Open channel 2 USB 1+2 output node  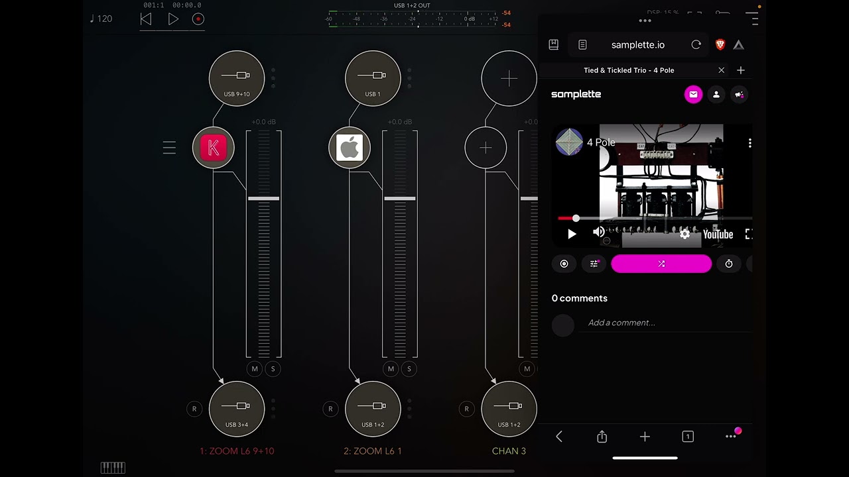coord(373,409)
